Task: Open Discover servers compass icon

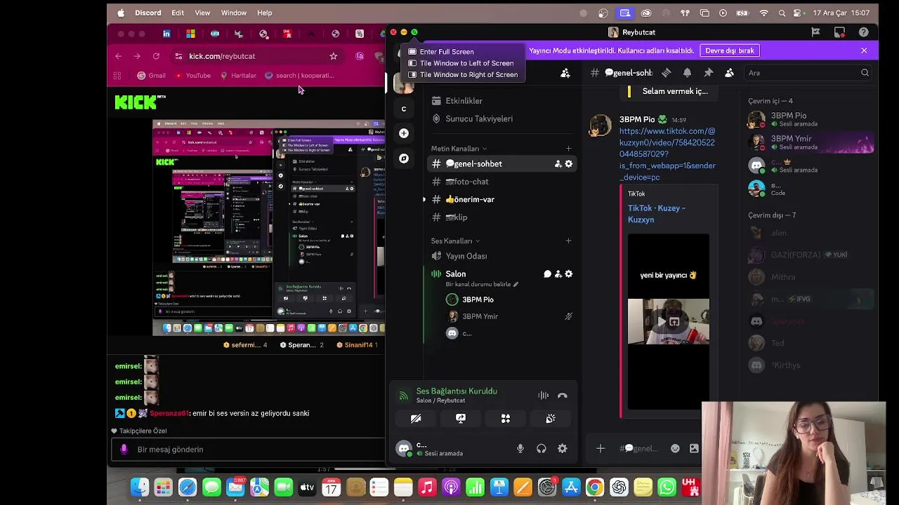Action: [404, 159]
